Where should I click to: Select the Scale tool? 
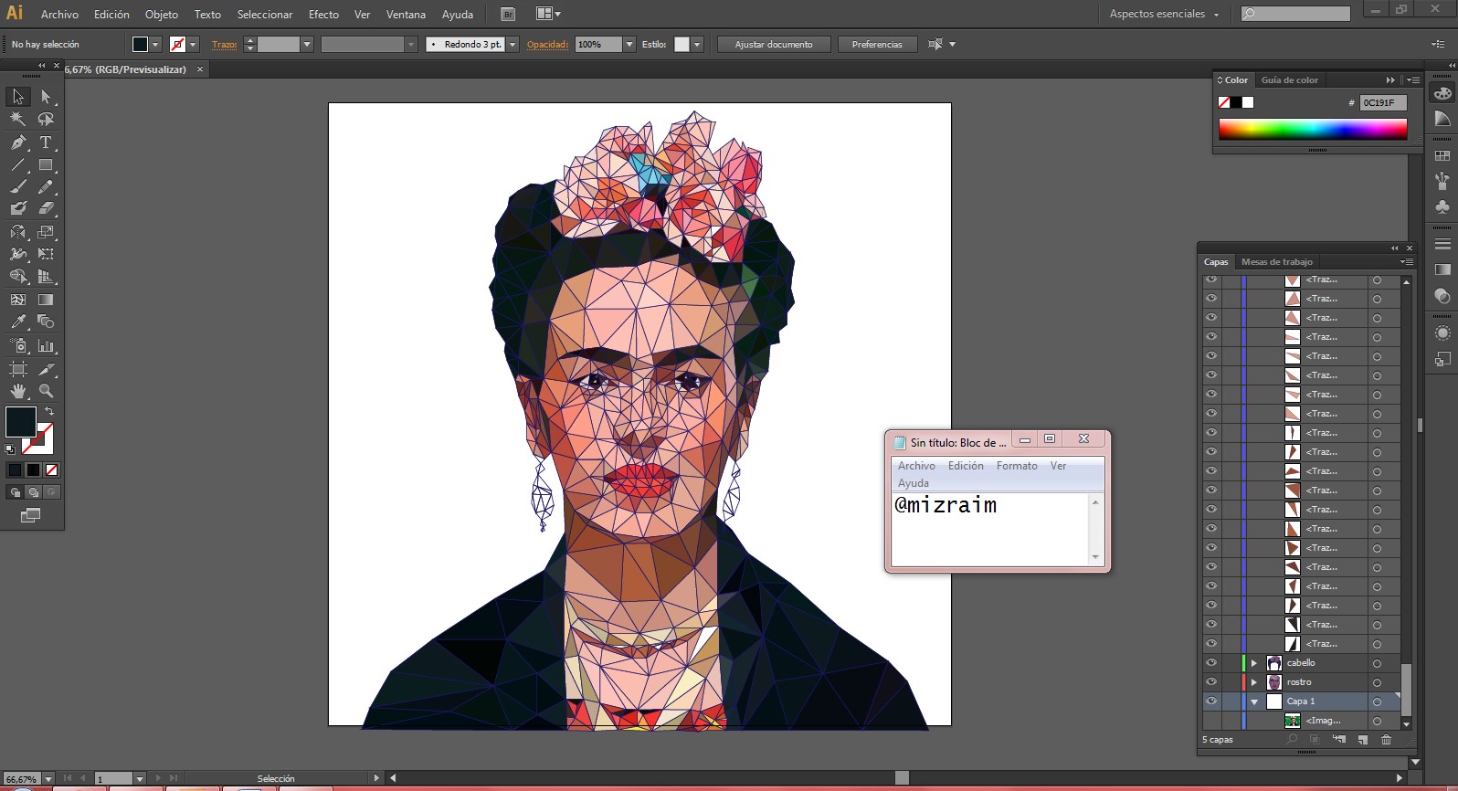click(46, 232)
